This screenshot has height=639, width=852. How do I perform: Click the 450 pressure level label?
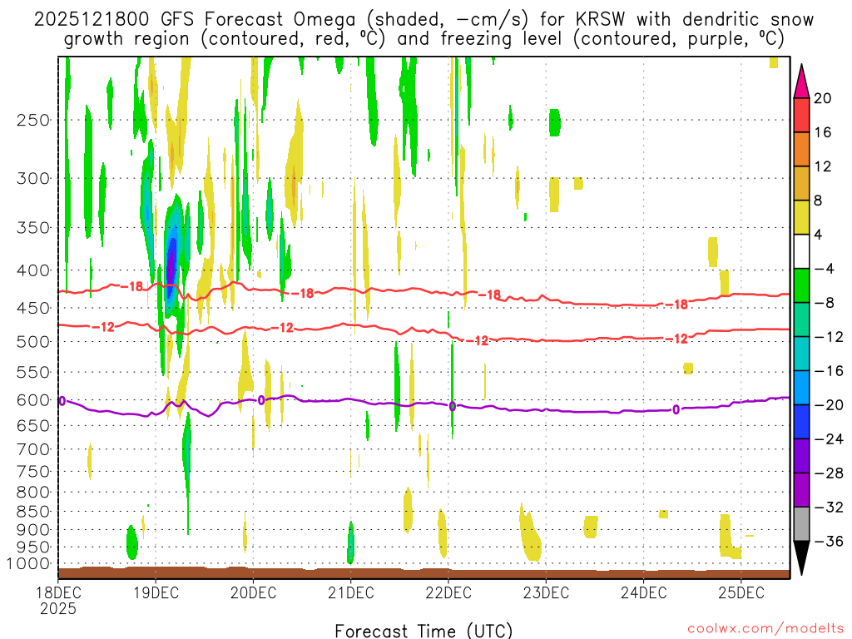pos(33,308)
